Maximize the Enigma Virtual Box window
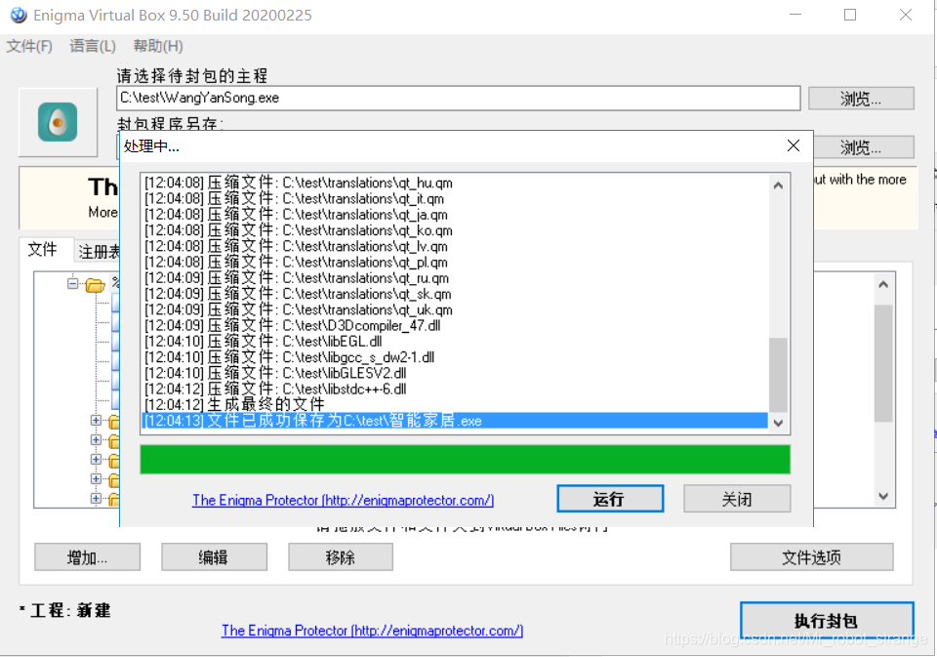Viewport: 937px width, 657px height. [850, 15]
